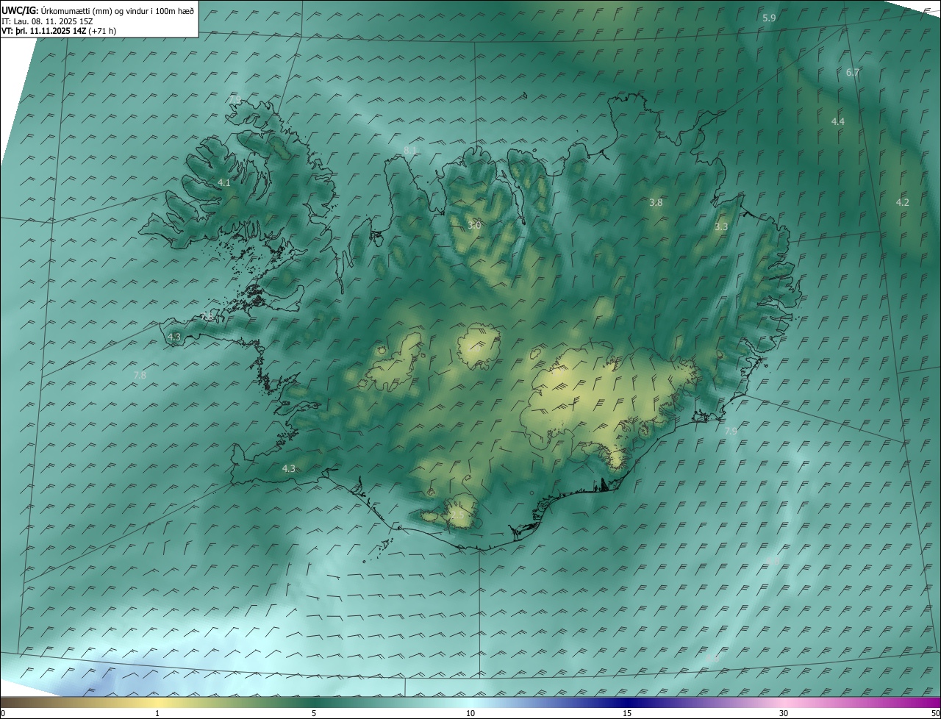Click the 8.1 value label on the map
The image size is (941, 719).
(x=410, y=150)
